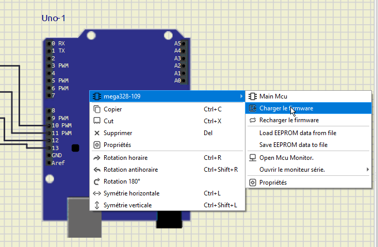Choose Cut in the context menu
Image resolution: width=378 pixels, height=247 pixels.
(x=167, y=121)
